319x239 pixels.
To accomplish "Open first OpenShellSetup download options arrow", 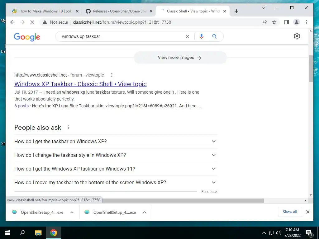I will (72, 212).
